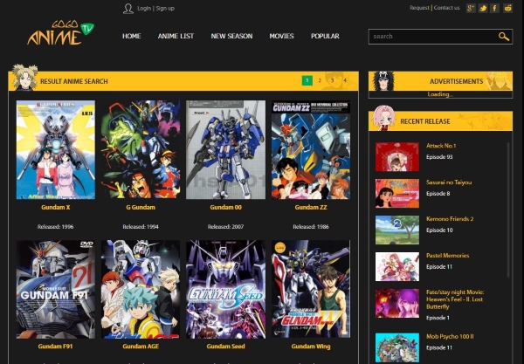Open Gundam 00 poster thumbnail

(225, 149)
